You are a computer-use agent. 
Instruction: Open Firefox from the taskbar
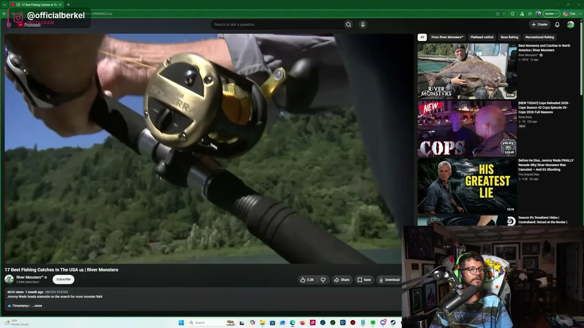click(302, 323)
